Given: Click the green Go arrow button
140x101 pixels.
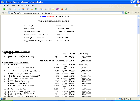Looking at the screenshot, I should (x=126, y=13).
